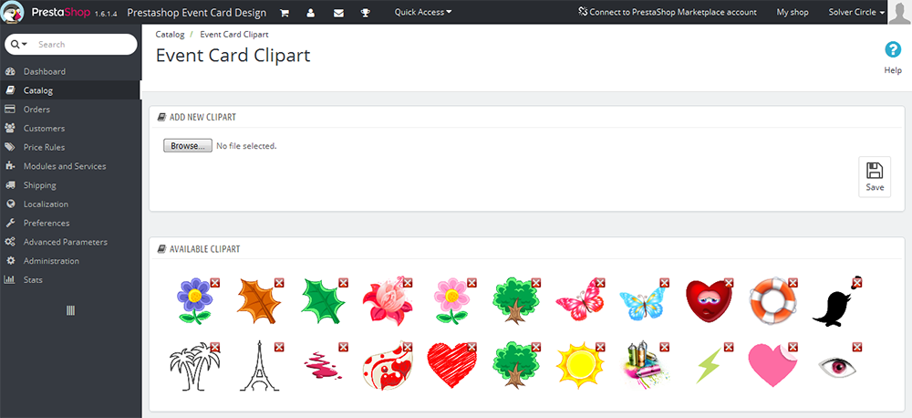The image size is (912, 418).
Task: Select the spray paint cans thumbnail
Action: [x=647, y=364]
